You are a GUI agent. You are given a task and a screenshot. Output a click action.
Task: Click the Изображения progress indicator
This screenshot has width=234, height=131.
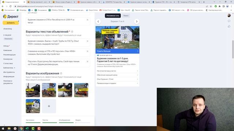[66, 121]
